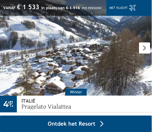
Task: Click the MET VLUCHT label
Action: (118, 8)
